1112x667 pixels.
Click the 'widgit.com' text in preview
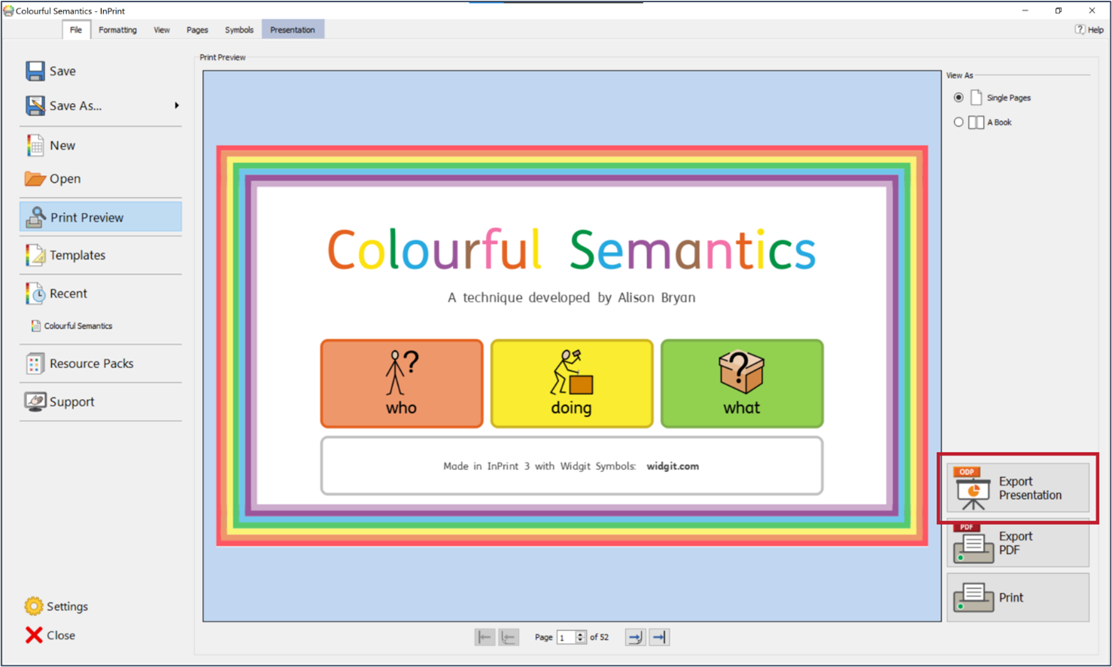click(673, 466)
